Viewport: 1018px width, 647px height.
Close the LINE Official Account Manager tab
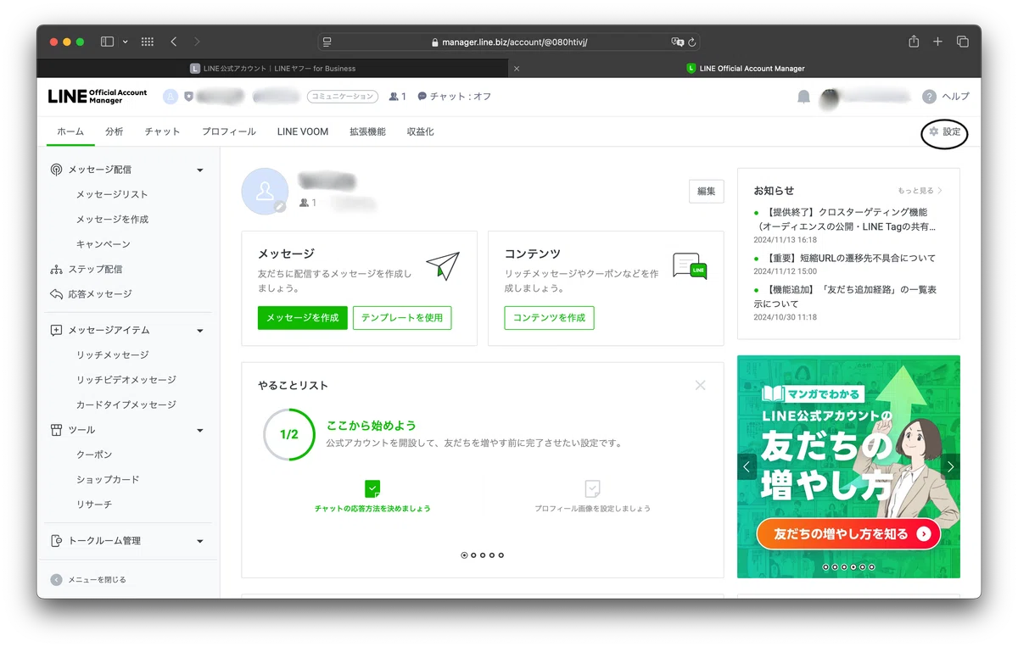pos(517,69)
